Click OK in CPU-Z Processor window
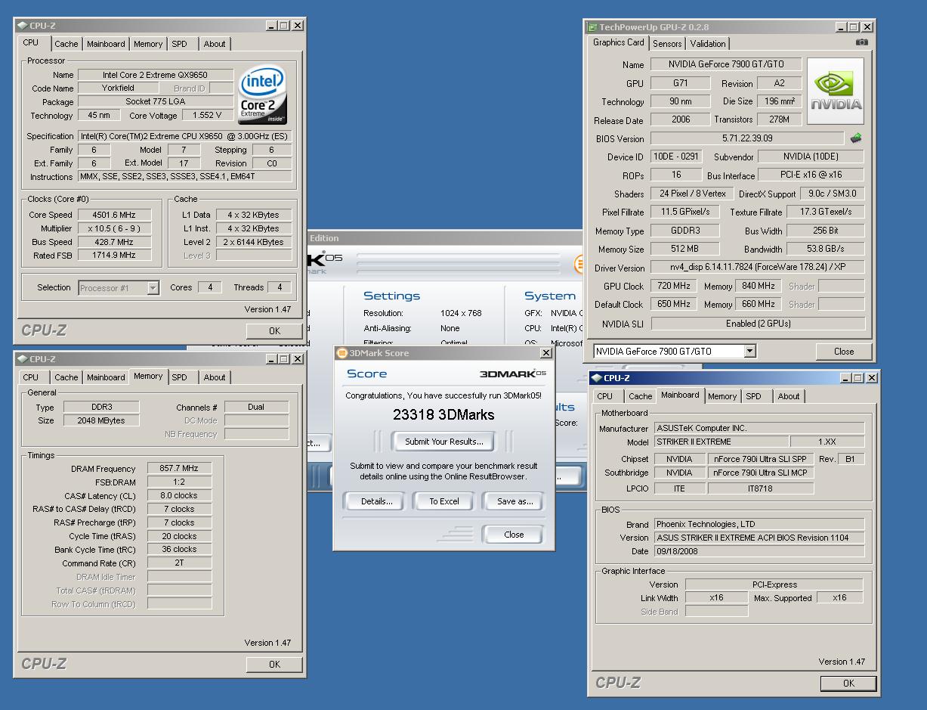Screen dimensions: 927x710 pos(274,330)
